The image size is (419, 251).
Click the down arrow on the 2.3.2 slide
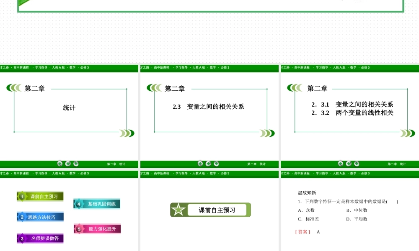pos(349,164)
